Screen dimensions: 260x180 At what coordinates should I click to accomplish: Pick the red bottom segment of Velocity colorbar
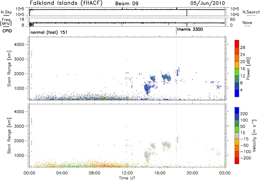[237, 161]
